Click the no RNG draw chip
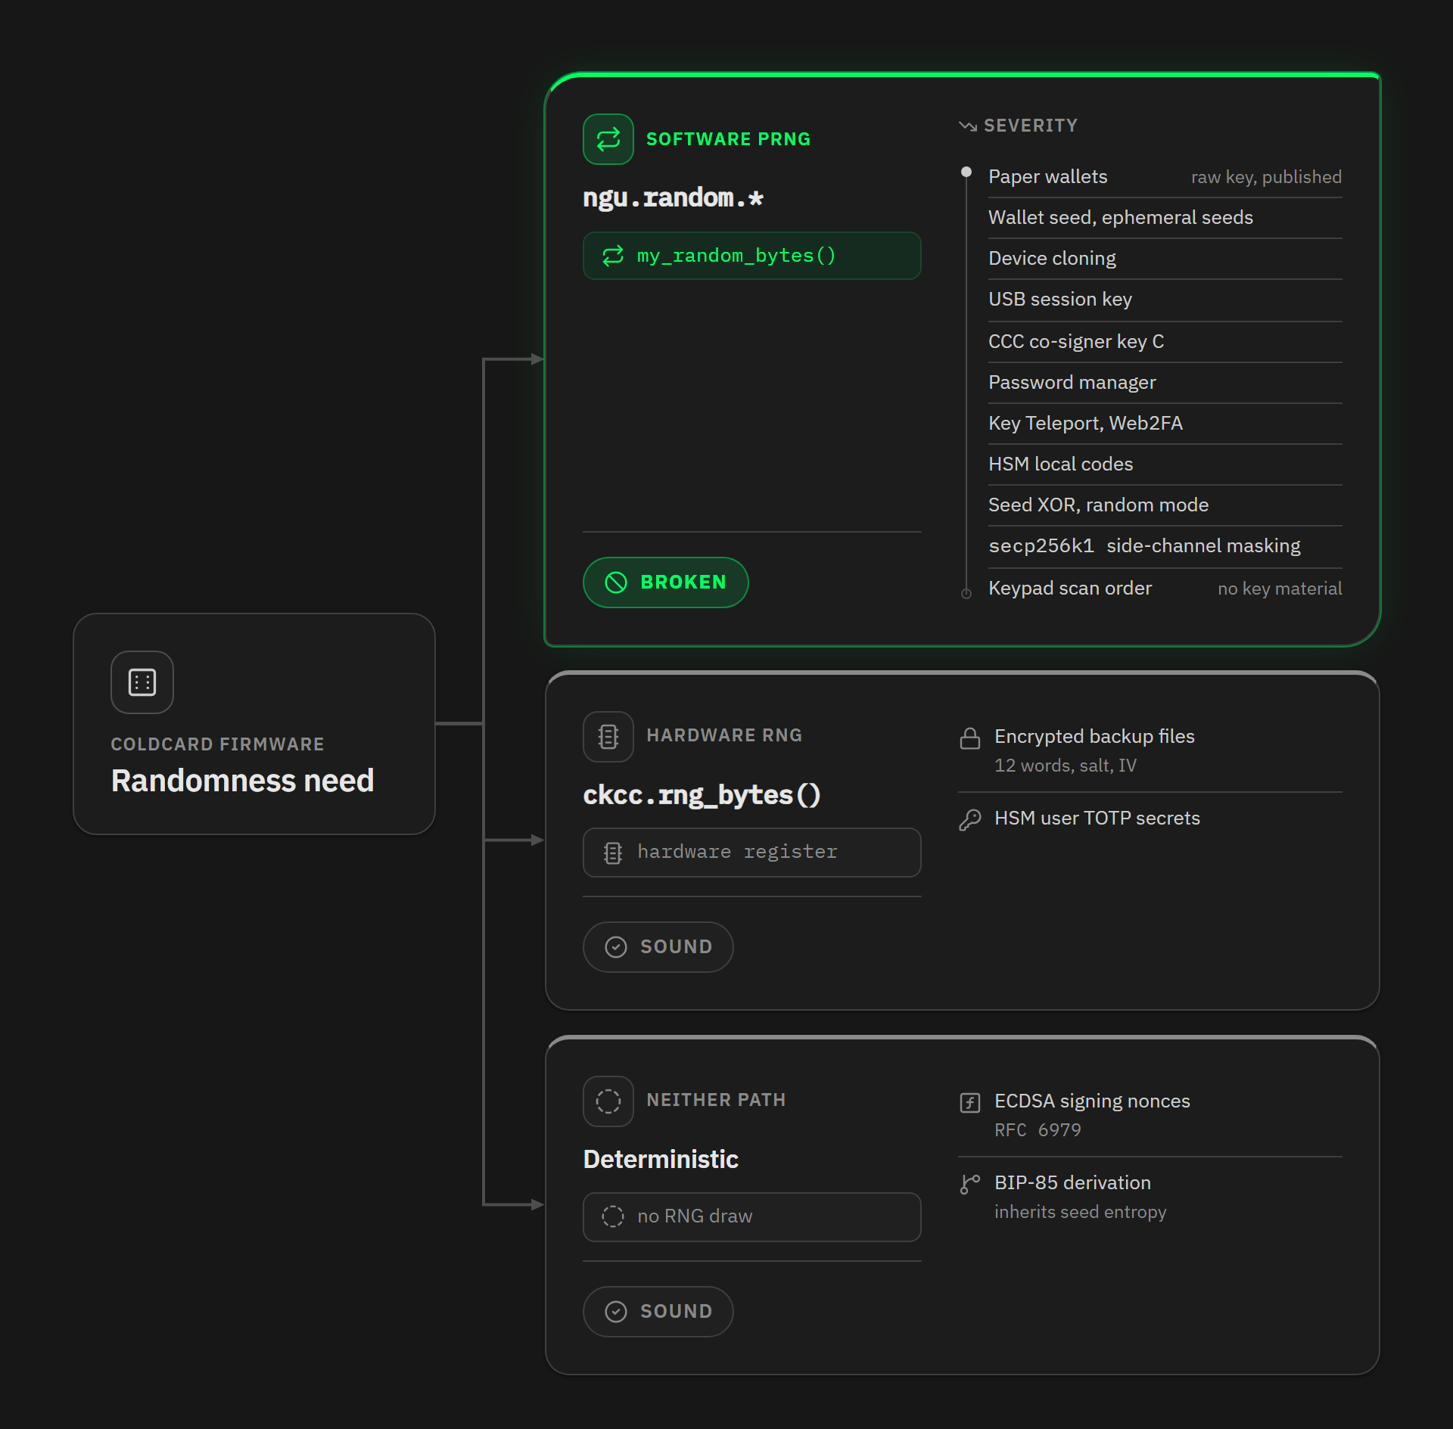1453x1429 pixels. click(x=752, y=1217)
